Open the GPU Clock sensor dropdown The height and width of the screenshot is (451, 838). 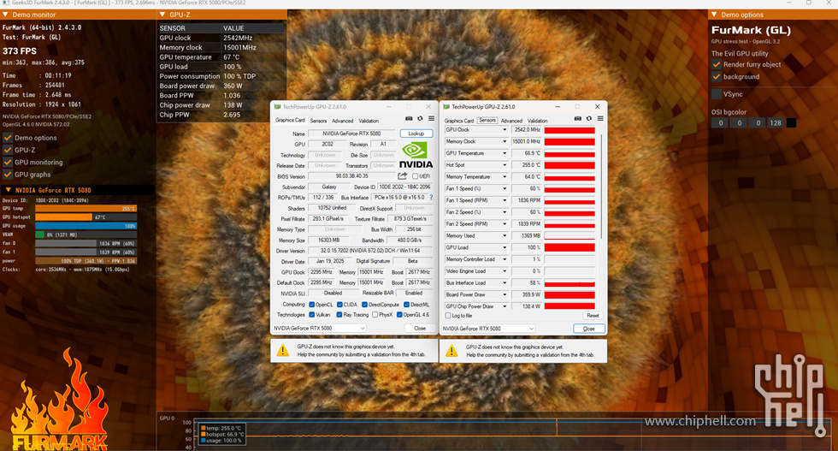504,129
